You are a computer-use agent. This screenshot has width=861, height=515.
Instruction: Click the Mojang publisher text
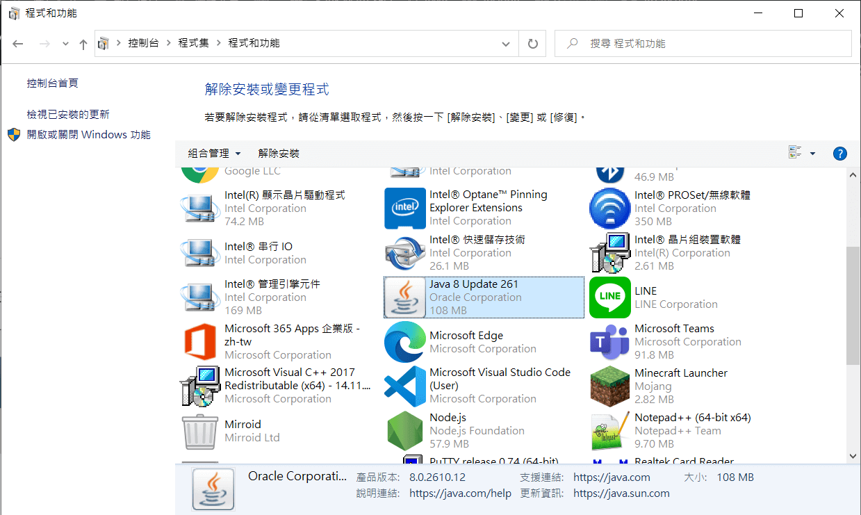tap(653, 386)
